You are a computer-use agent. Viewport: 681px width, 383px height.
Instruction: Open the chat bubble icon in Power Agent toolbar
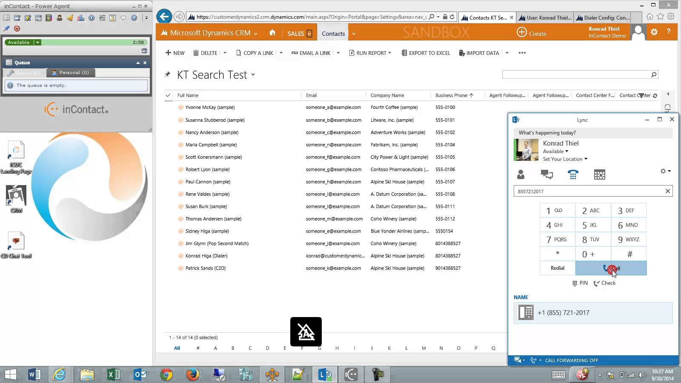[123, 18]
